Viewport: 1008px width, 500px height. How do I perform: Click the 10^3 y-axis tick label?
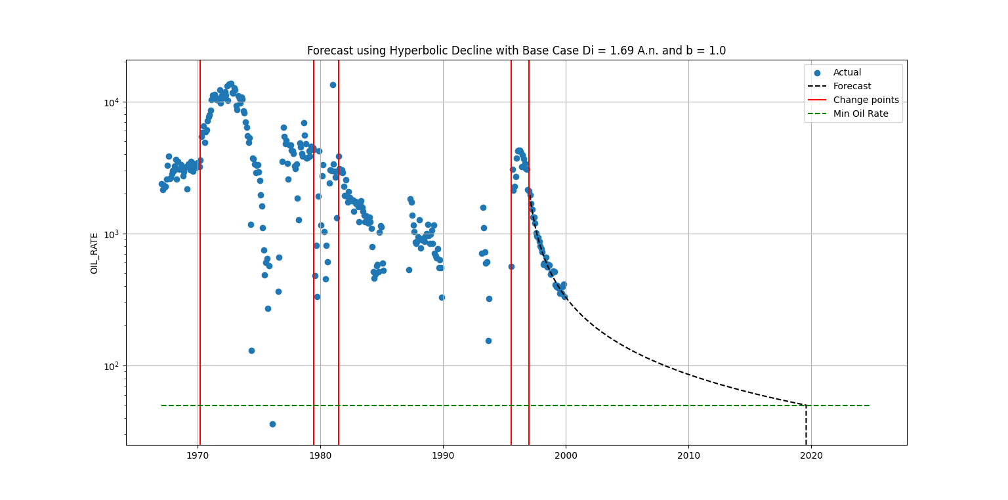[112, 234]
